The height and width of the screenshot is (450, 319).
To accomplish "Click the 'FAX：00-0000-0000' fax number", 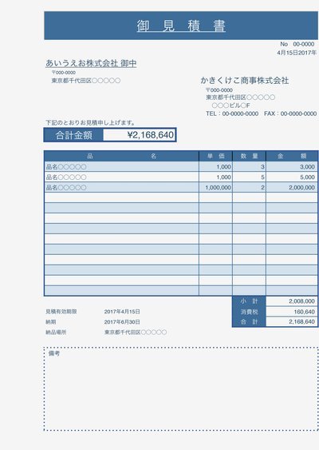I will pyautogui.click(x=290, y=113).
